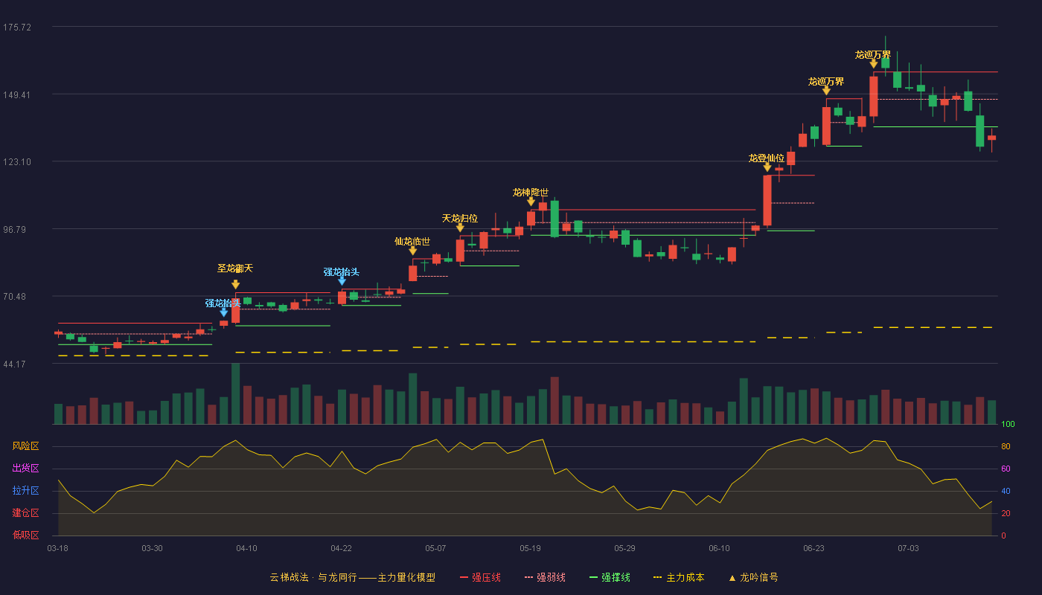Screen dimensions: 1042x595
Task: Click the 05-29 date axis label
Action: point(624,548)
